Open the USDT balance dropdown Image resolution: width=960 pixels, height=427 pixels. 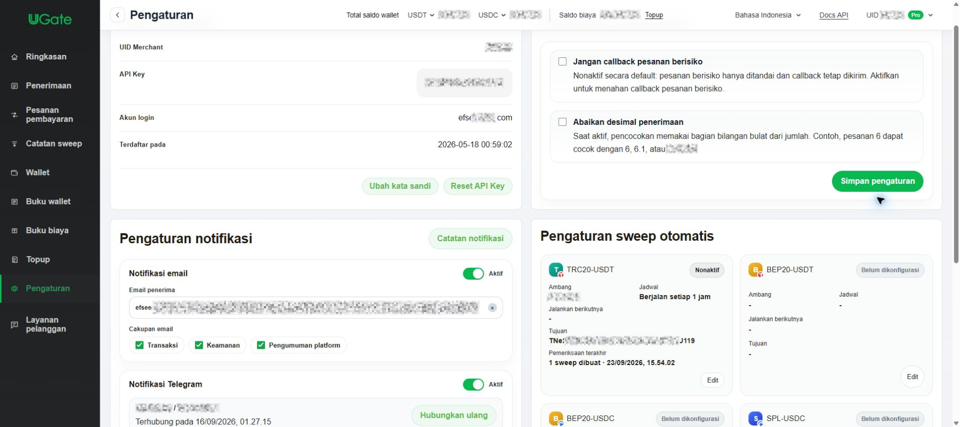[x=420, y=15]
